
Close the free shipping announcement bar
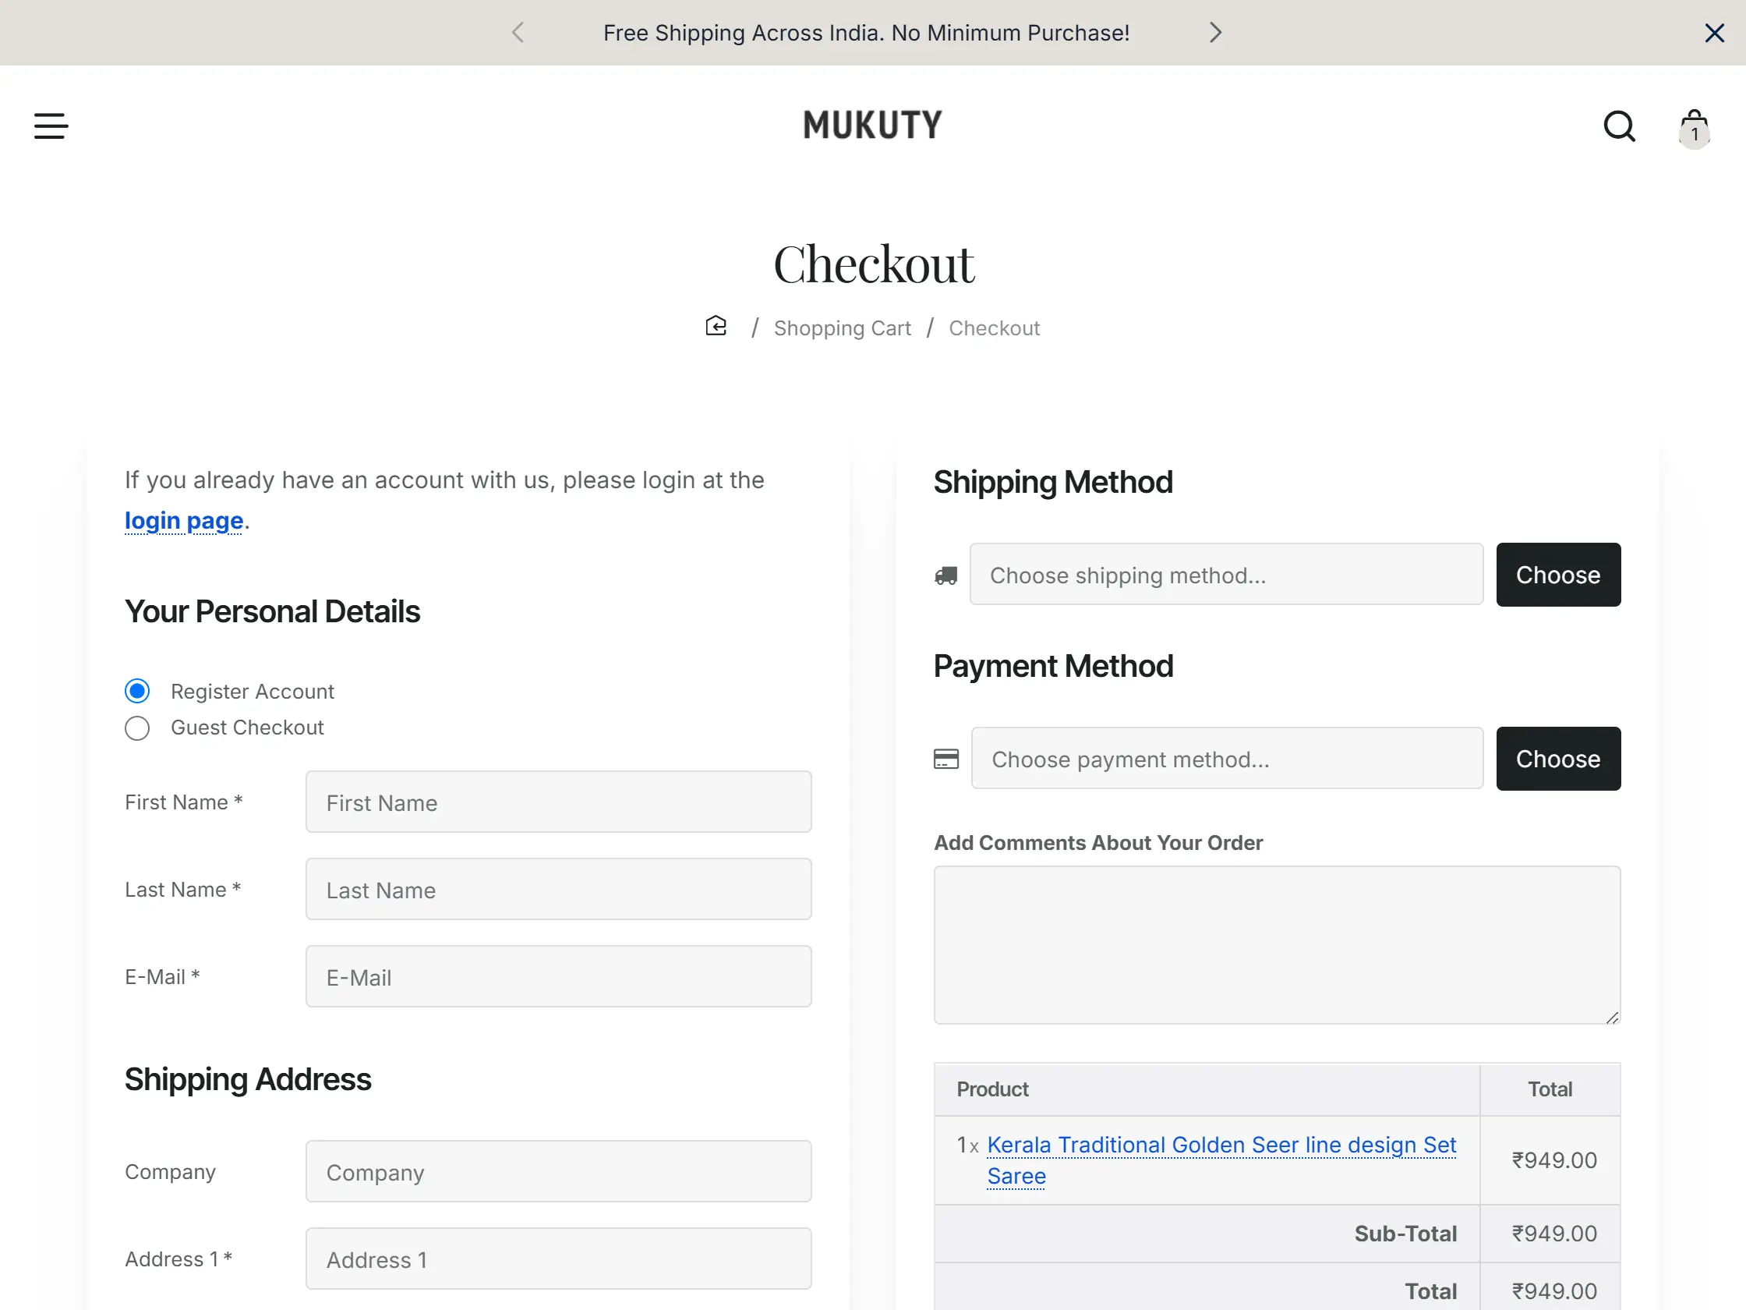[x=1714, y=33]
